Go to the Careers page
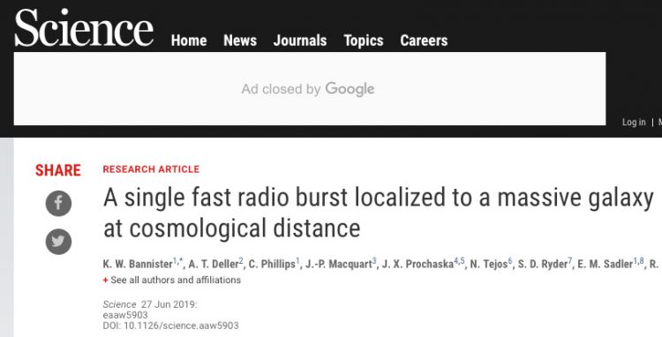 (424, 41)
